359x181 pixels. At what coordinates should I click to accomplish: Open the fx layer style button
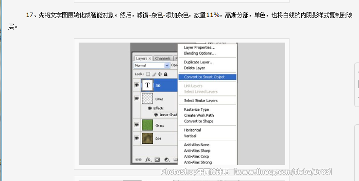[148, 160]
